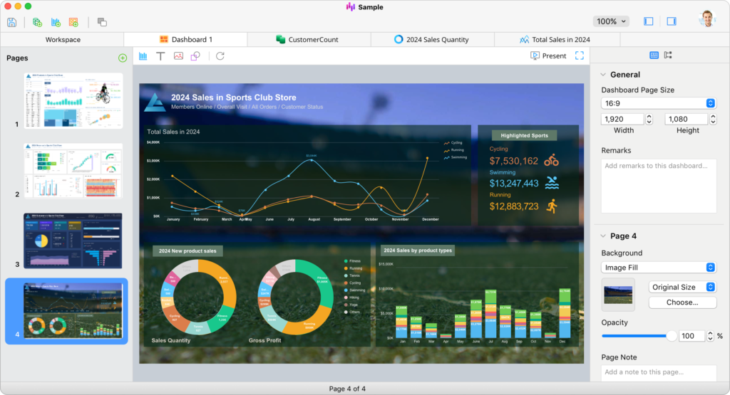Toggle the right sidebar panel
This screenshot has width=730, height=395.
671,21
